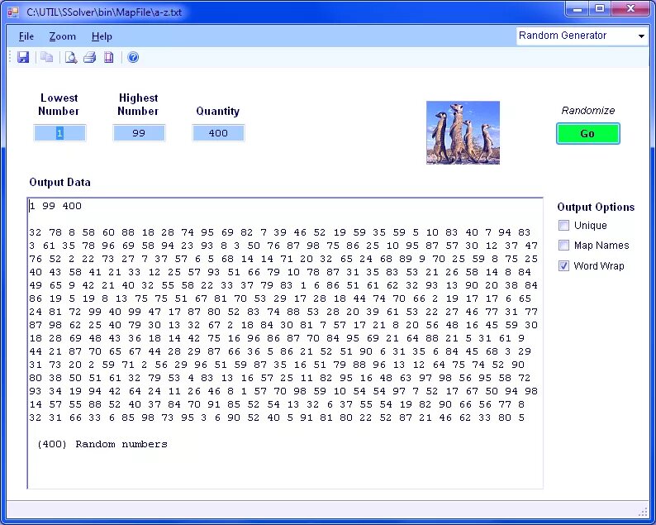Click the green Go button
Screen dimensions: 656x525
587,134
